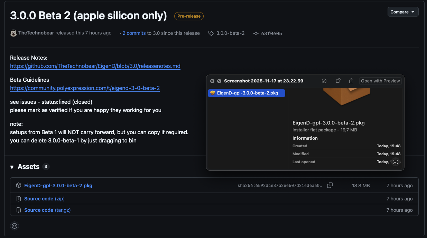Click TheTechnobear's bear avatar

[x=13, y=33]
